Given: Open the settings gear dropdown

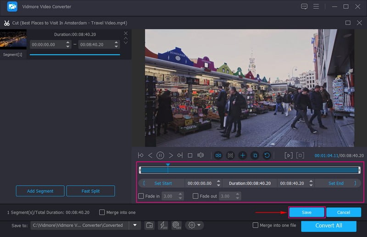Looking at the screenshot, I should point(194,225).
